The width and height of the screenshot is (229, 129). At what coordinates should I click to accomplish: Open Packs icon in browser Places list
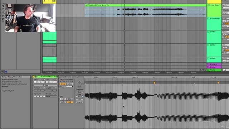[3, 6]
